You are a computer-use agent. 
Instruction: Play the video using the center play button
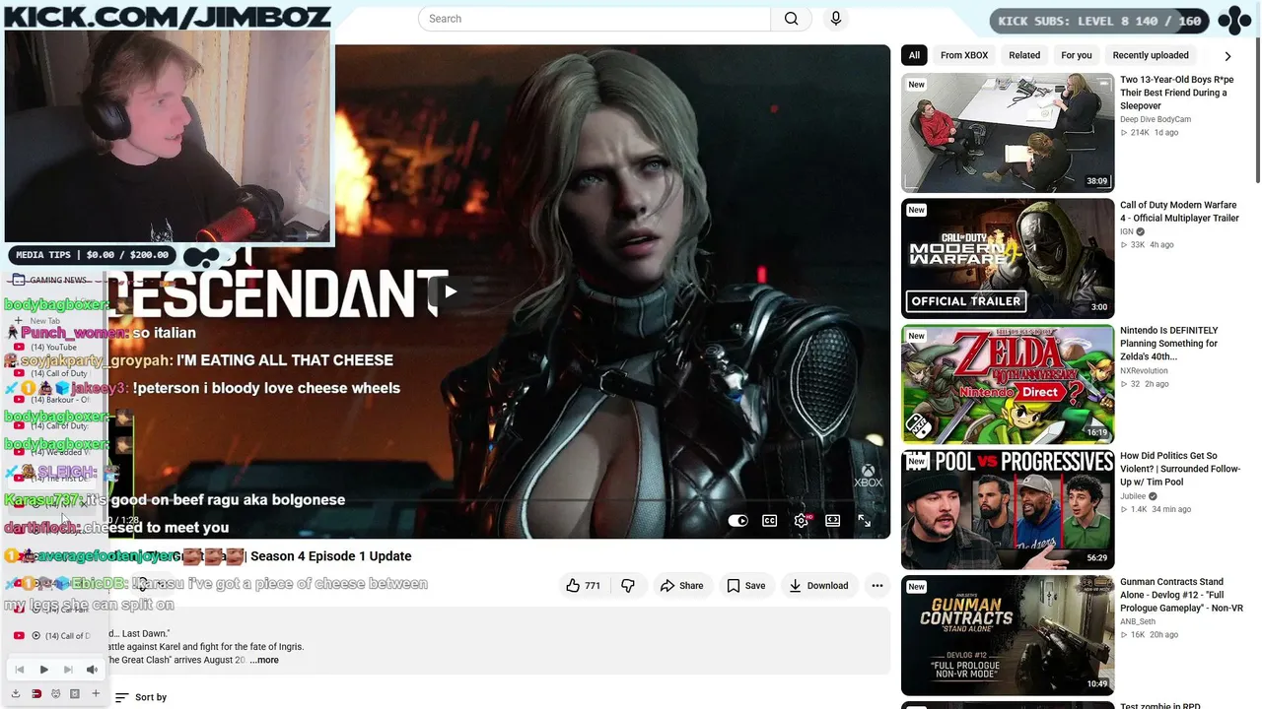pyautogui.click(x=450, y=290)
